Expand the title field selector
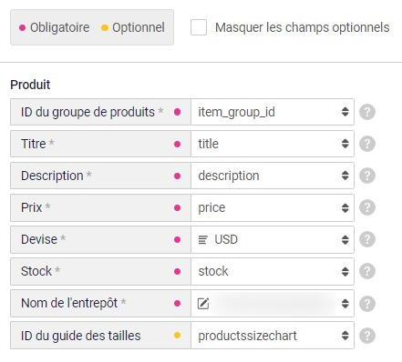 click(x=273, y=144)
